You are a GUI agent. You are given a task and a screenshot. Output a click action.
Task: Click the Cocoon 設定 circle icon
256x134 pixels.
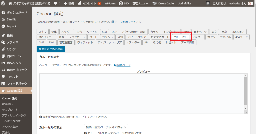[x=3, y=91]
